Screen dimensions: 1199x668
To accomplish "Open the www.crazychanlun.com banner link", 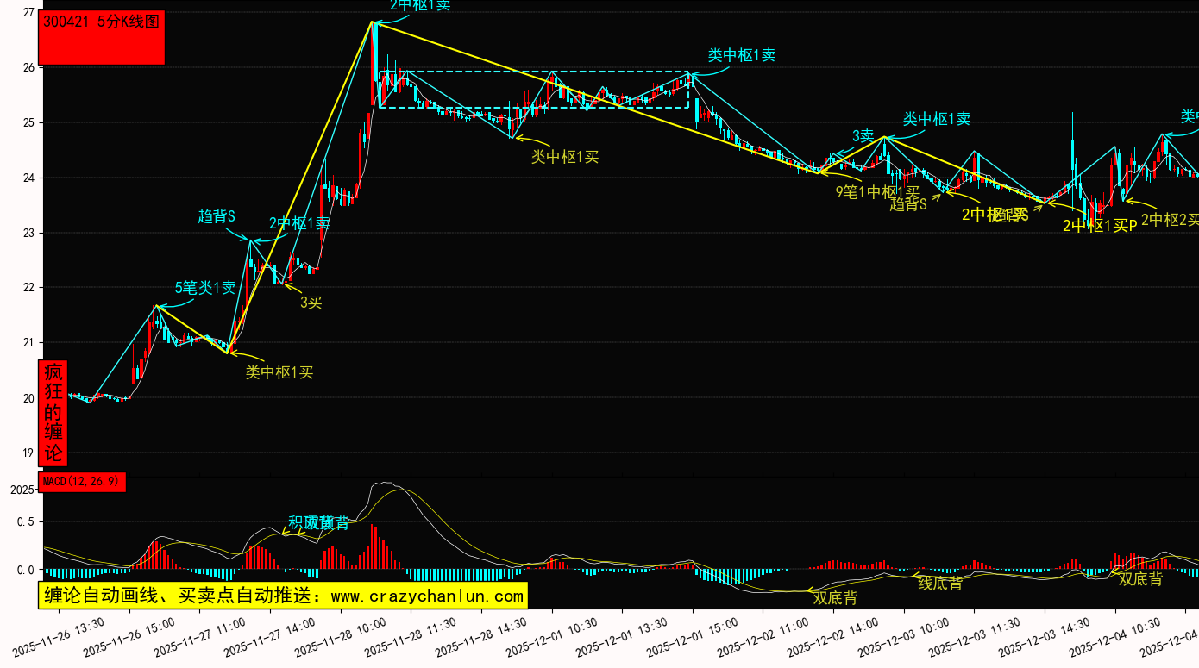I will coord(283,596).
